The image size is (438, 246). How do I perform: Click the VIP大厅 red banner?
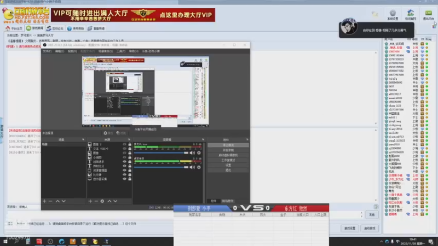pyautogui.click(x=133, y=15)
